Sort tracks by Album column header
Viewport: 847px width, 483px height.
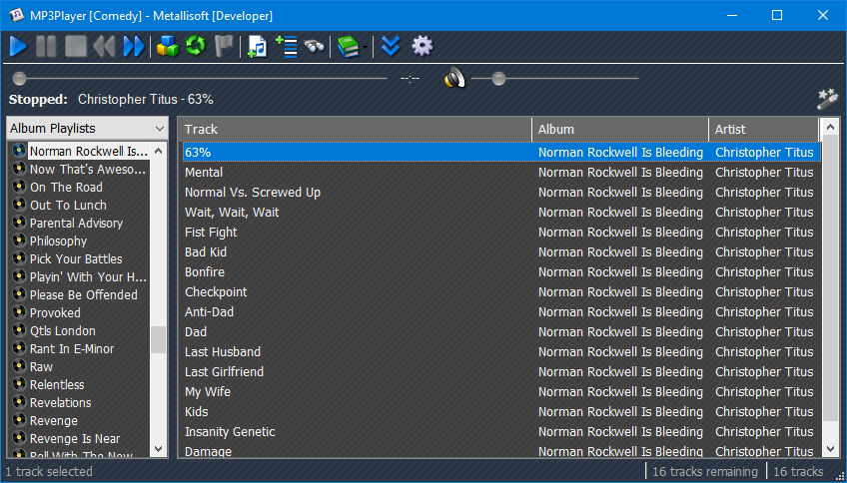[619, 129]
